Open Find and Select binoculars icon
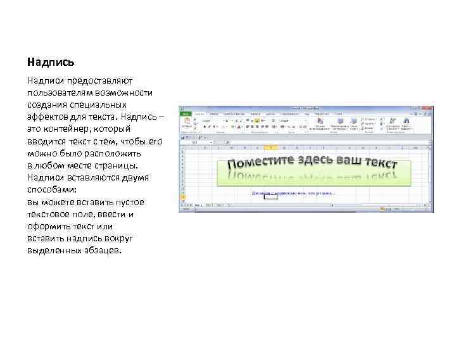The height and width of the screenshot is (342, 456). pyautogui.click(x=406, y=123)
